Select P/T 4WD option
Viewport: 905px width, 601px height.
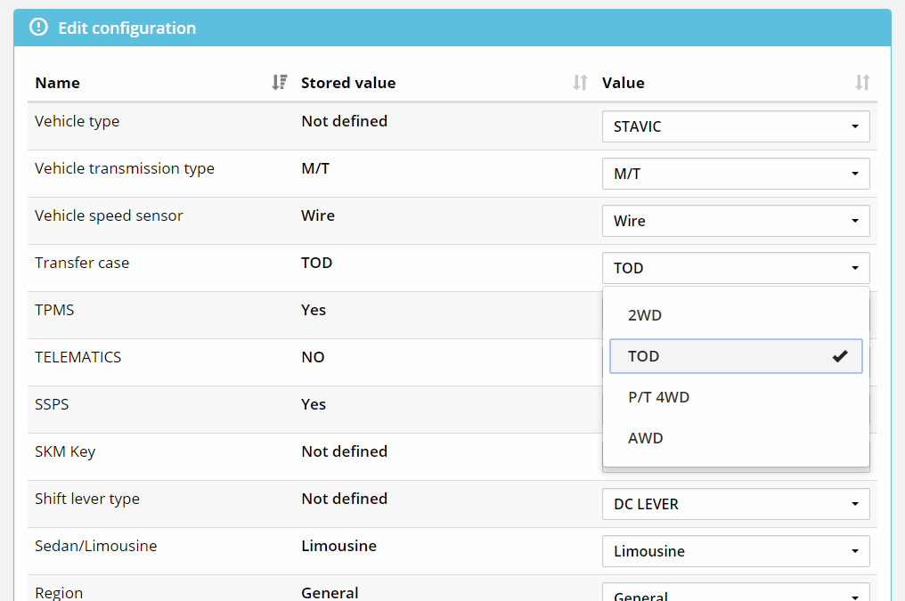click(x=658, y=397)
